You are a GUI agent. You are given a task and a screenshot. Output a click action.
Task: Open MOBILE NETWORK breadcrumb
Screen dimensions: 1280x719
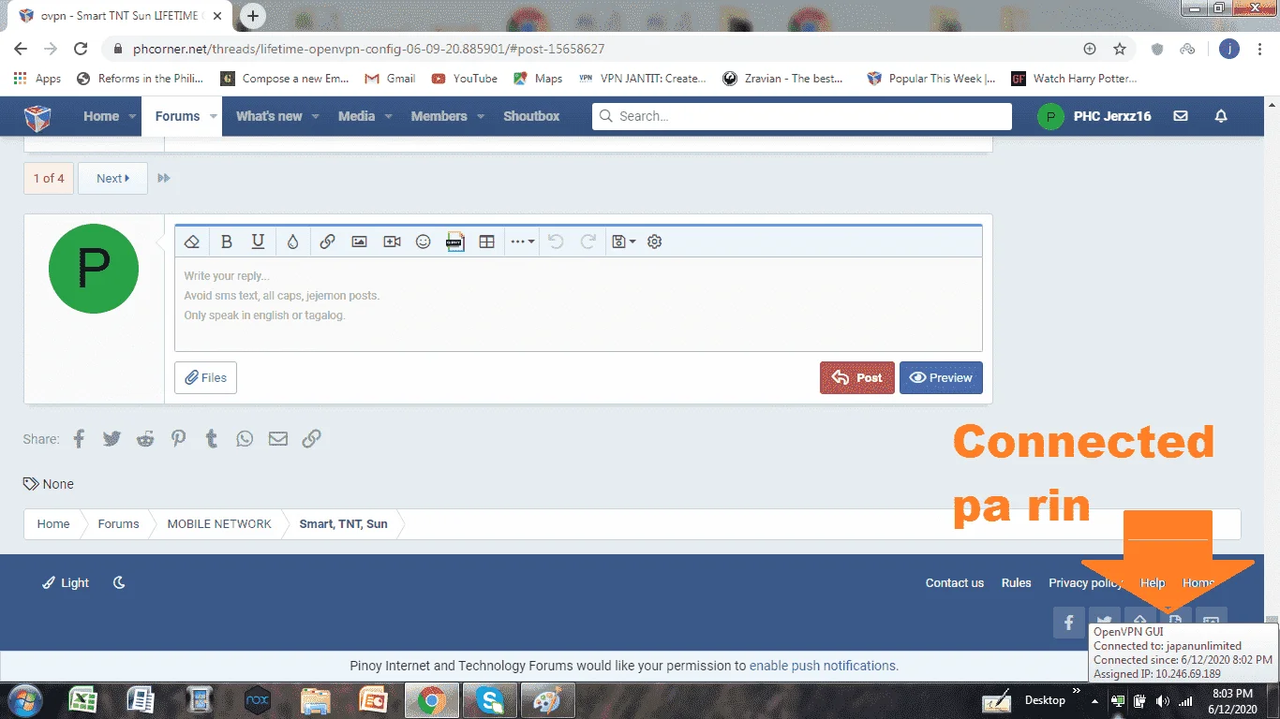tap(219, 523)
